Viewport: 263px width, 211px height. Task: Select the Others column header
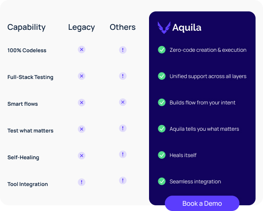click(123, 27)
